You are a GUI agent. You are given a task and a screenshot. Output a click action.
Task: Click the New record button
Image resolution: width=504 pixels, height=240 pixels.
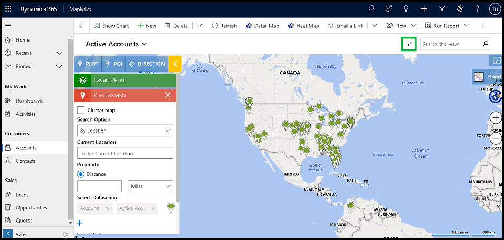[147, 26]
